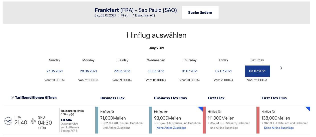Select Monday 28.06.2021 date
Image resolution: width=316 pixels, height=137 pixels.
[x=88, y=71]
